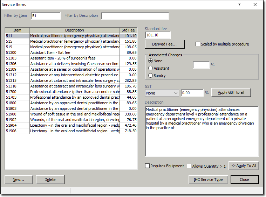The width and height of the screenshot is (266, 197).
Task: Focus the Filter by Description field
Action: pyautogui.click(x=135, y=16)
